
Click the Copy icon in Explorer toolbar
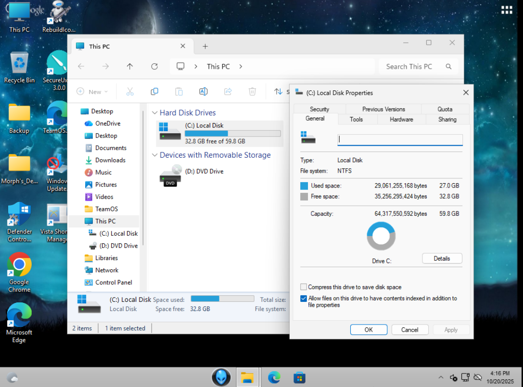pos(154,91)
